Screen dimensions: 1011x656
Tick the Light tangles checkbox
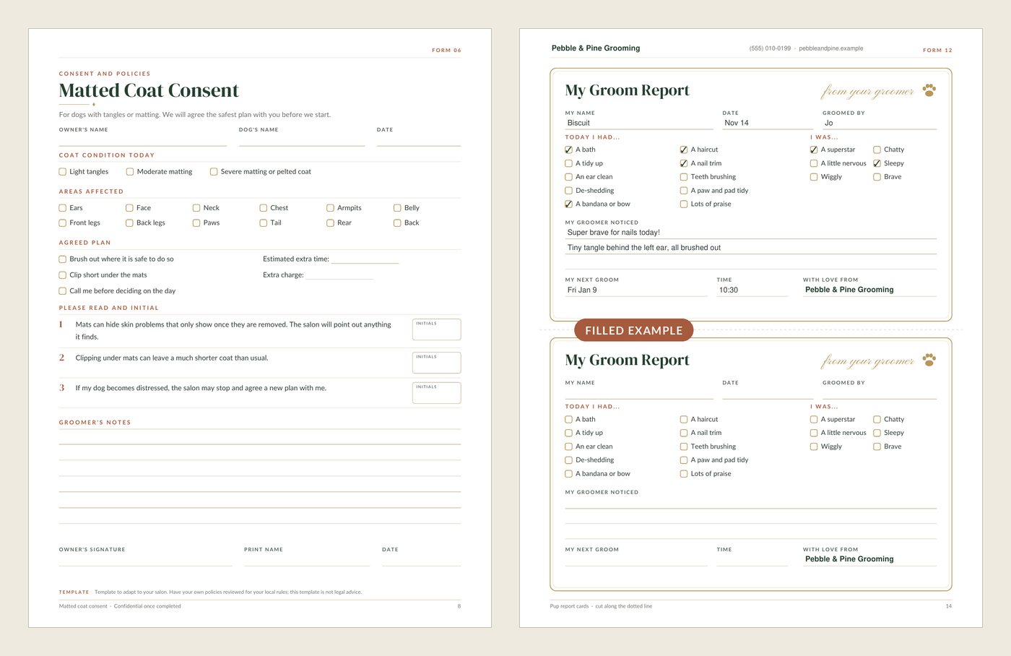tap(63, 172)
